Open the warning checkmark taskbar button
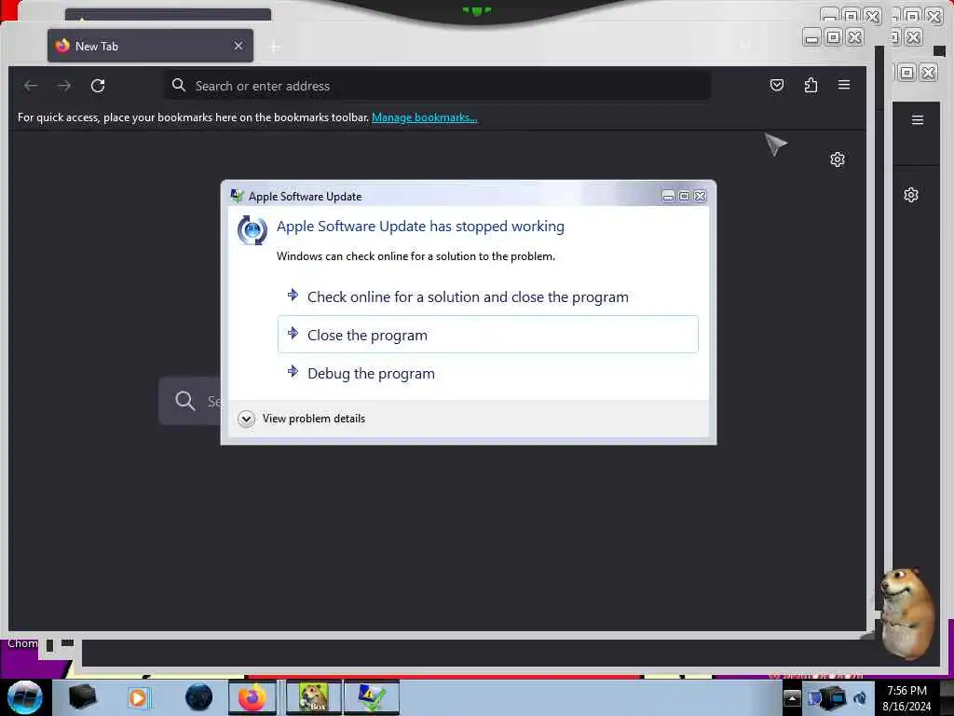 click(x=372, y=697)
